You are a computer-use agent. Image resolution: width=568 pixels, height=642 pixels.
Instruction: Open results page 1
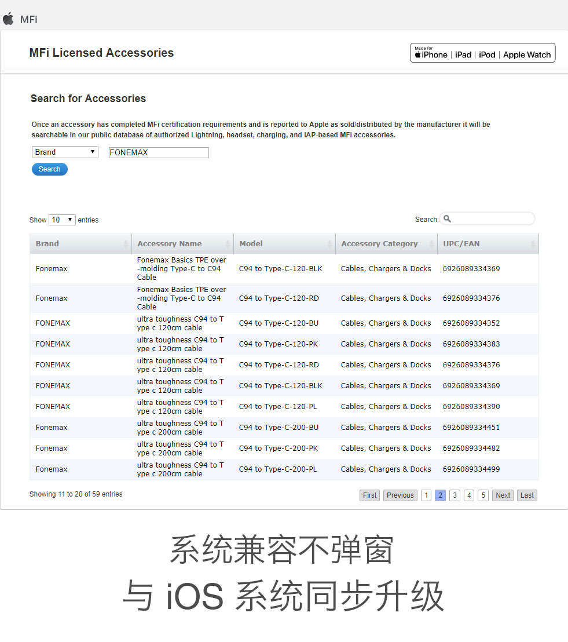pos(426,495)
